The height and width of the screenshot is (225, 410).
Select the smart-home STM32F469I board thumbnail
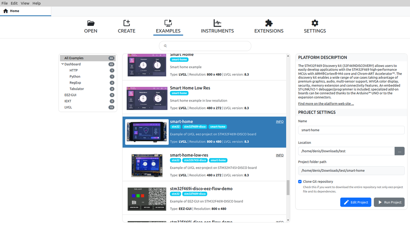[147, 132]
